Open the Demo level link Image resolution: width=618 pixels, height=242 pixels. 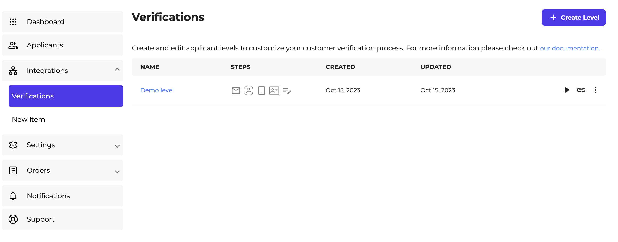(x=157, y=90)
